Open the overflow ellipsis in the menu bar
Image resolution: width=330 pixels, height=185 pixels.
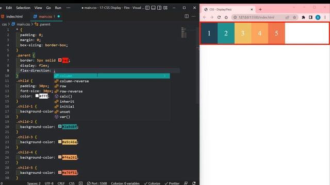point(69,8)
